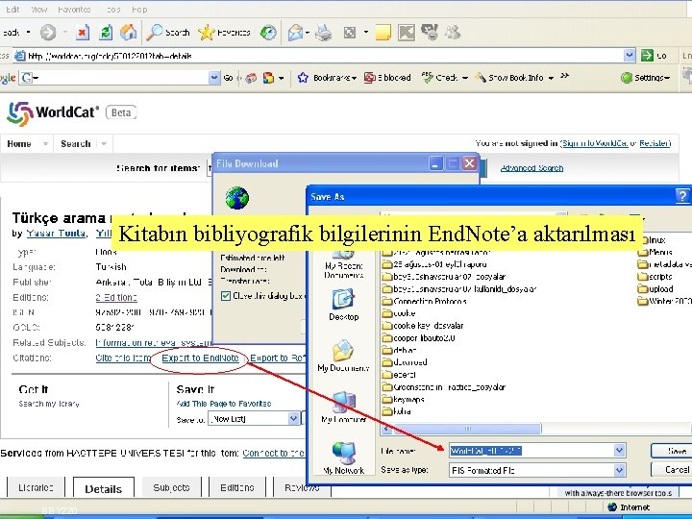Select the scripts folder
This screenshot has height=519, width=692.
click(655, 277)
